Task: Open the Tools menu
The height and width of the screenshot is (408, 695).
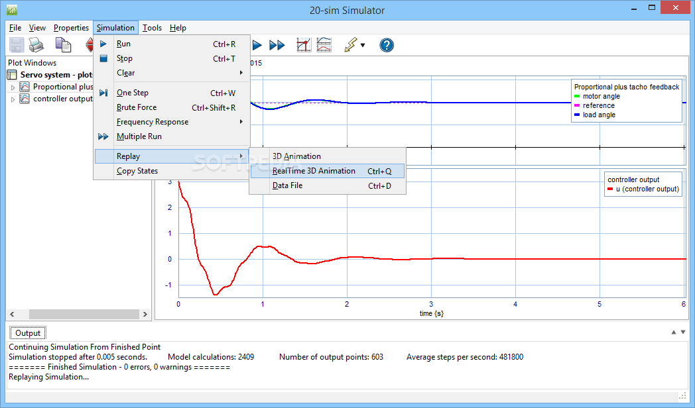Action: tap(152, 28)
